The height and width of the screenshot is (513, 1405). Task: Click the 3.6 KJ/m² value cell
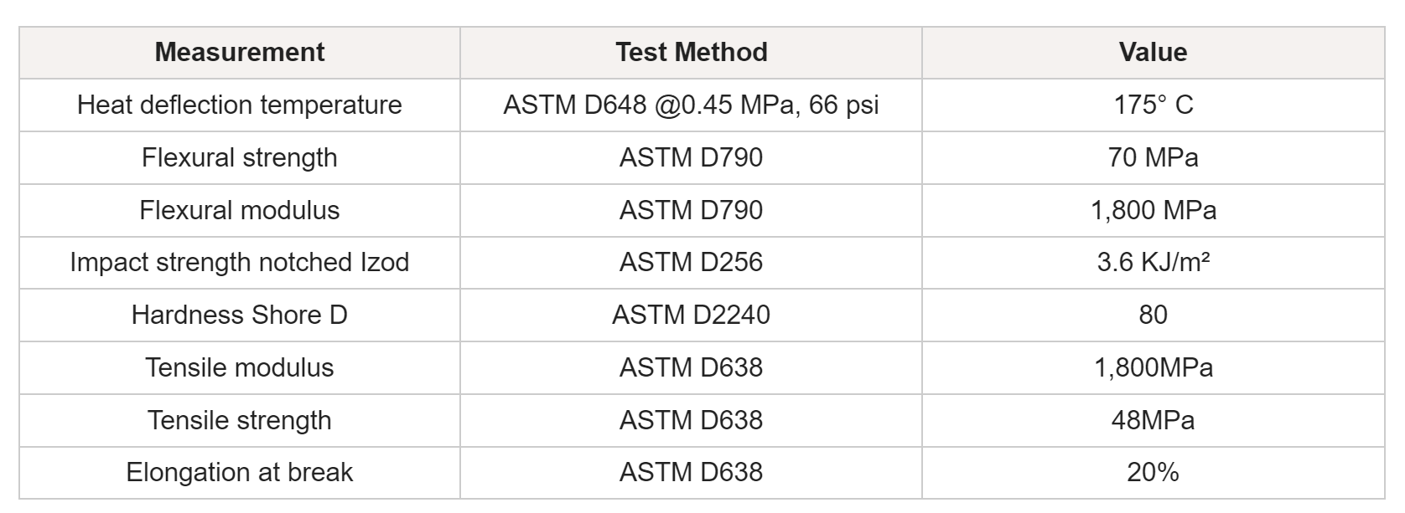pyautogui.click(x=1153, y=264)
